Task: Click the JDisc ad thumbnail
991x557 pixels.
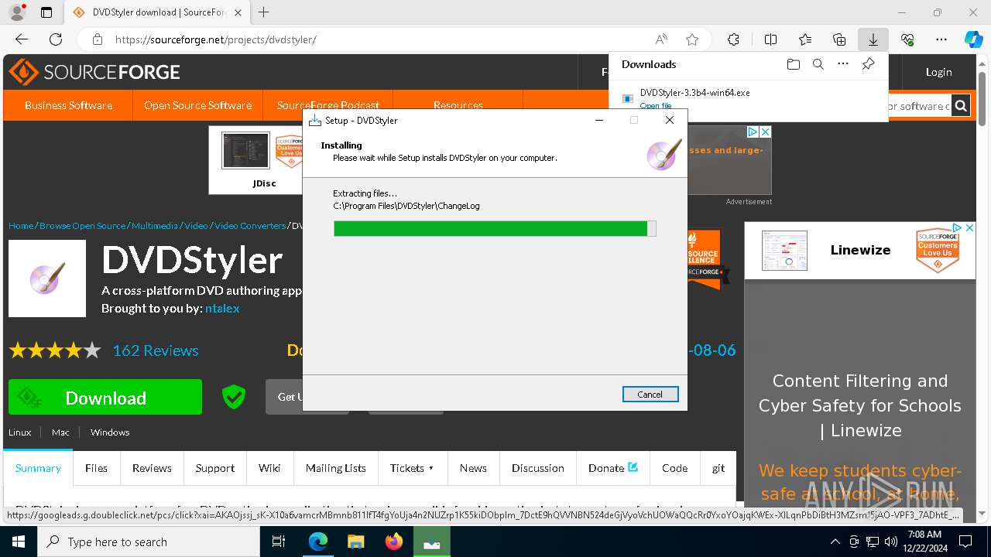Action: pyautogui.click(x=246, y=151)
